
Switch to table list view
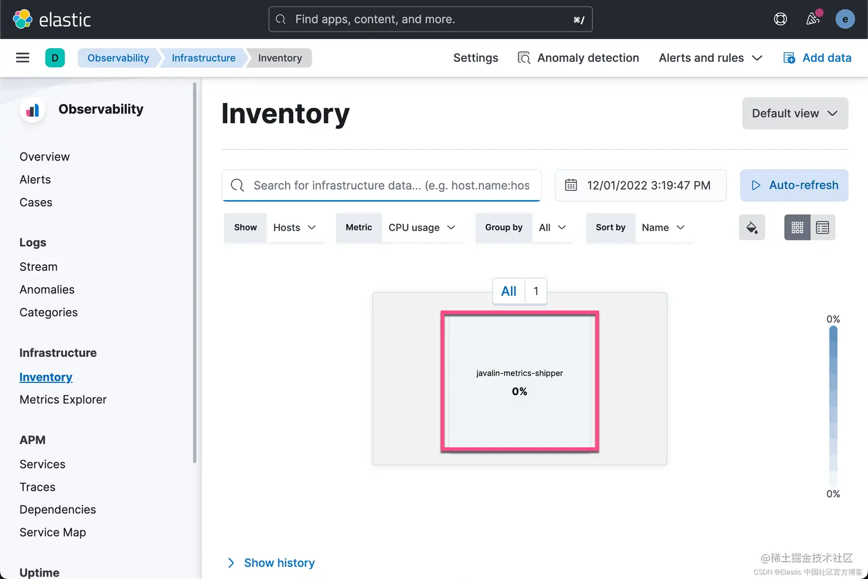click(x=823, y=228)
